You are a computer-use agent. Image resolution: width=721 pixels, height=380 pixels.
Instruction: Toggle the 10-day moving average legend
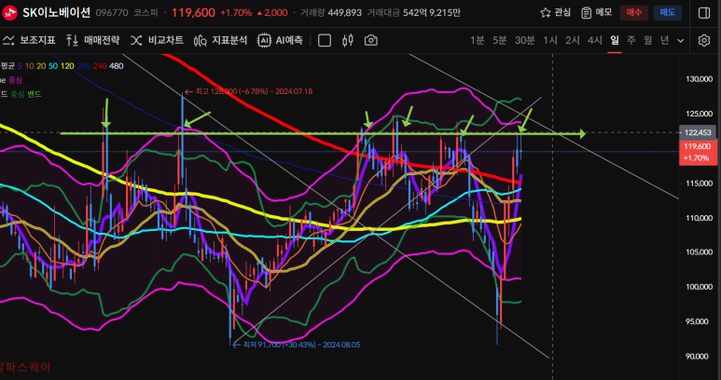click(x=30, y=66)
